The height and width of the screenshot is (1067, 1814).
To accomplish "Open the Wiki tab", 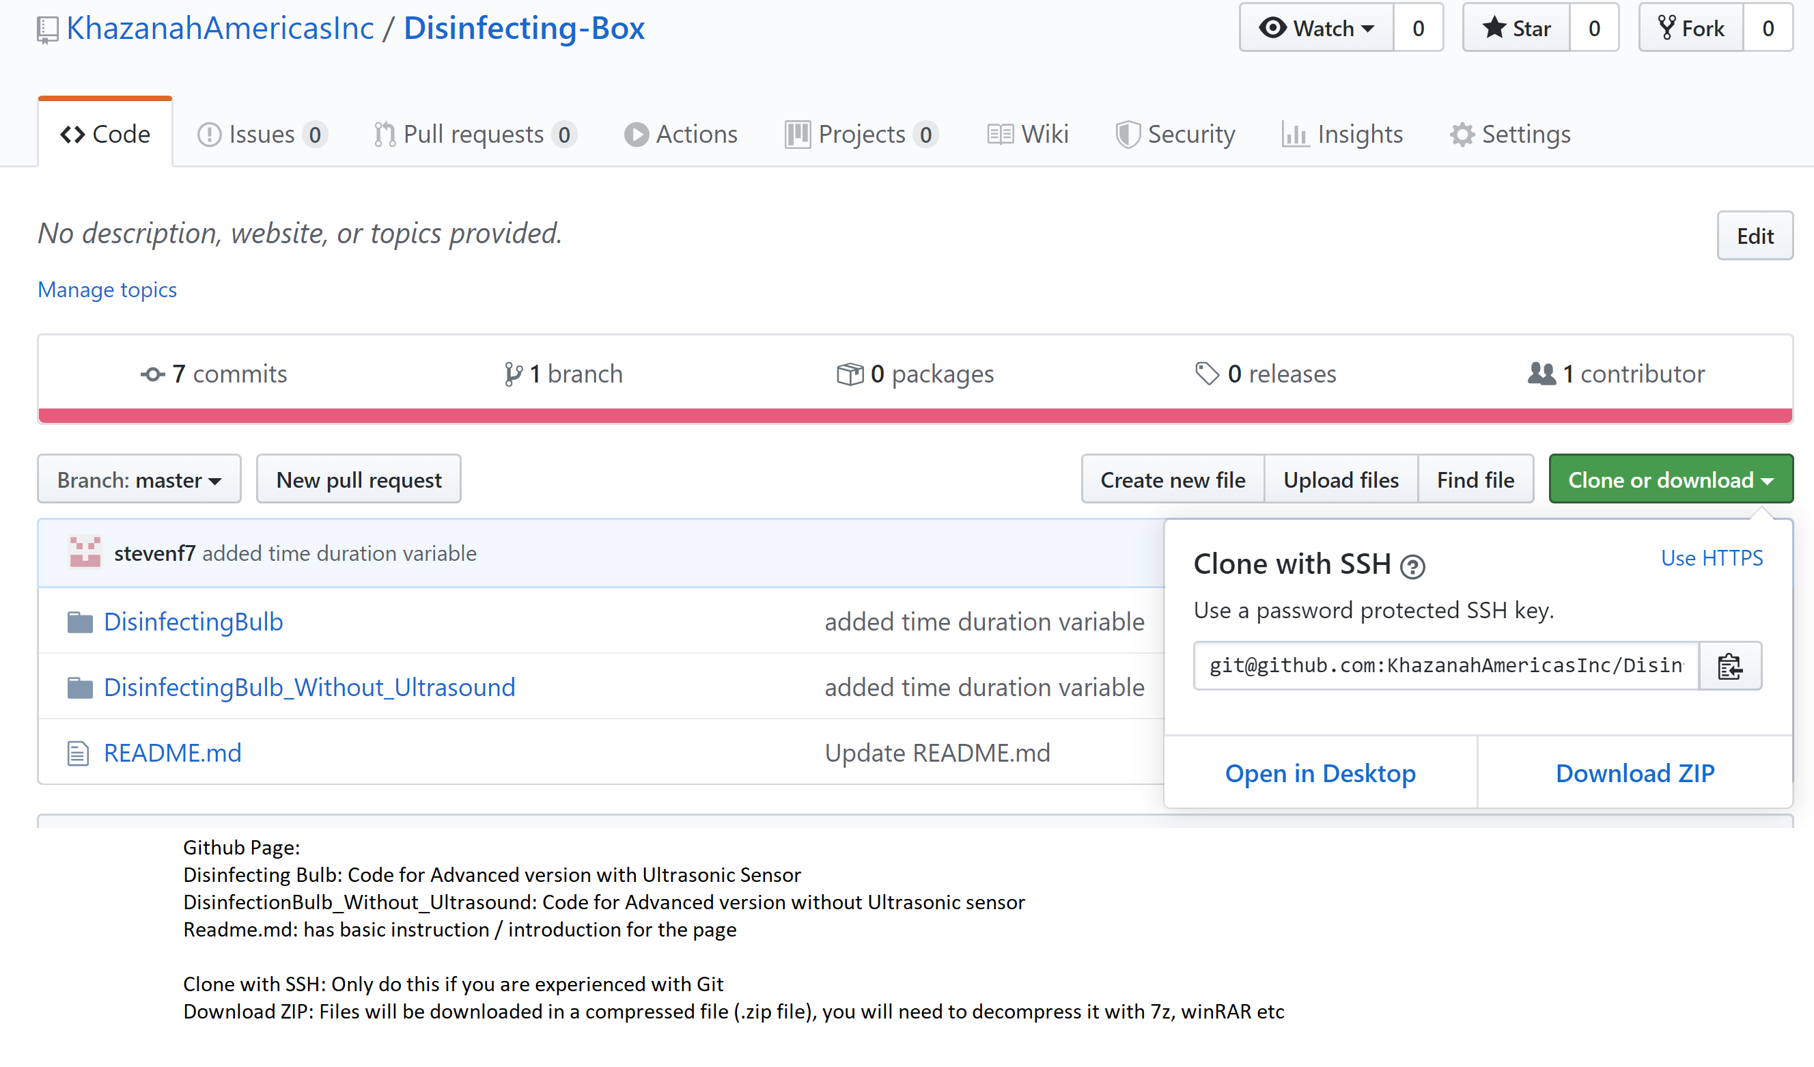I will (x=1028, y=134).
